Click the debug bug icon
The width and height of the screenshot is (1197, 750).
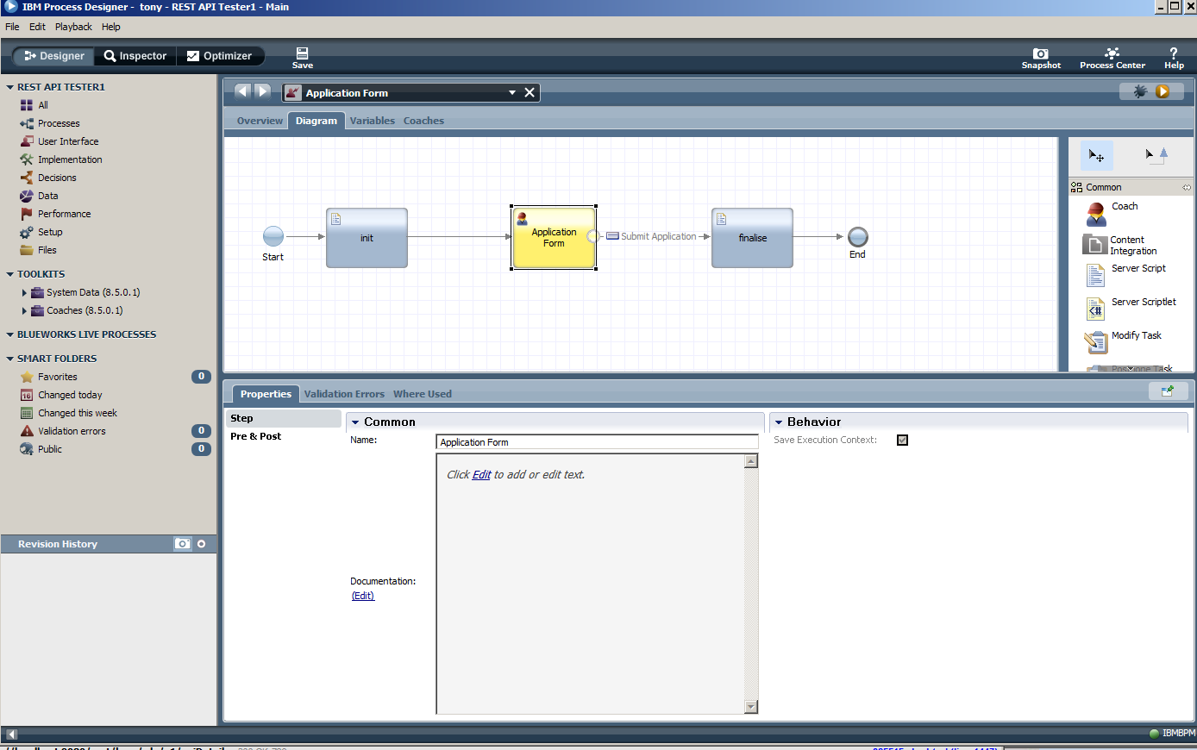[1140, 91]
